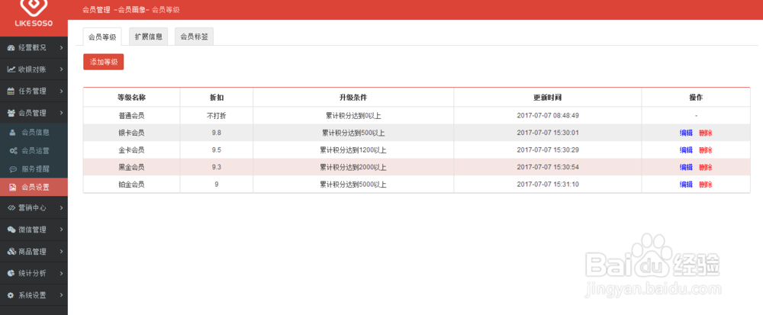Click the 9.8 discount cell
Screen dimensions: 763x315
click(217, 133)
